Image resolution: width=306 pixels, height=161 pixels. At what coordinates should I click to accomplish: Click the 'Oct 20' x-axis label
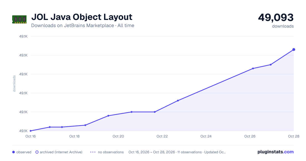118,136
